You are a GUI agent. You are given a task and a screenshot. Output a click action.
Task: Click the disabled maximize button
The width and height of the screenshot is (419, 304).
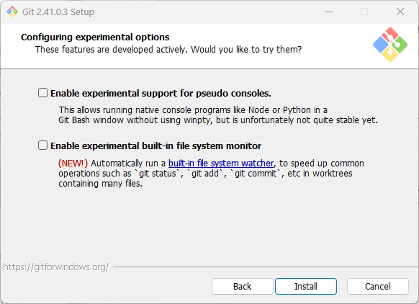click(x=364, y=12)
